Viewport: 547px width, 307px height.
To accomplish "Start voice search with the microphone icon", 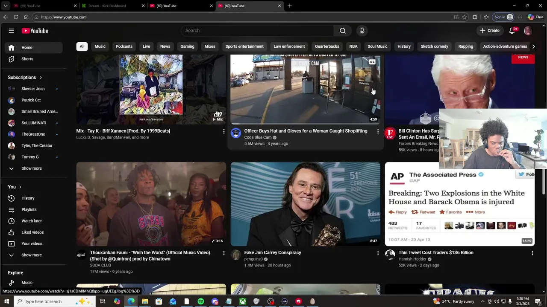I will coord(362,31).
